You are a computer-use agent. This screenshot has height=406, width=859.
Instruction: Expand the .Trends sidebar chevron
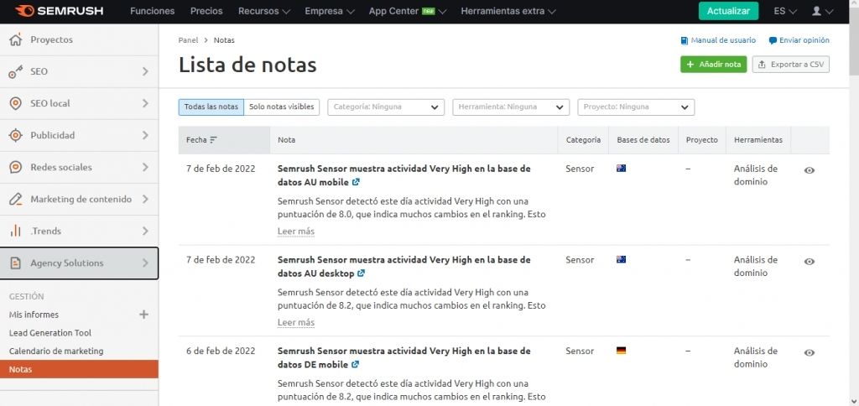[145, 231]
